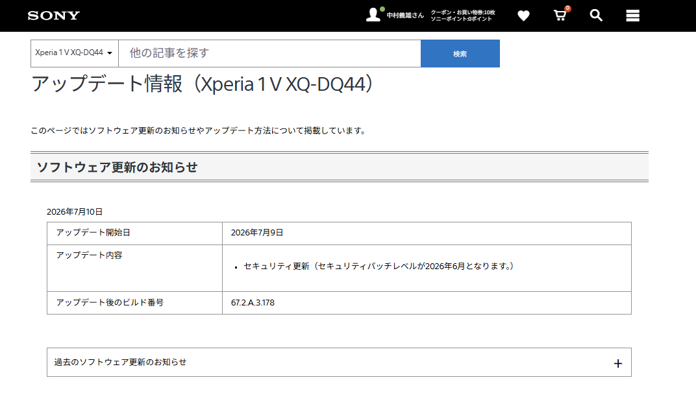Click the ソフトウェア更新のお知らせ section heading
The width and height of the screenshot is (696, 393).
117,167
